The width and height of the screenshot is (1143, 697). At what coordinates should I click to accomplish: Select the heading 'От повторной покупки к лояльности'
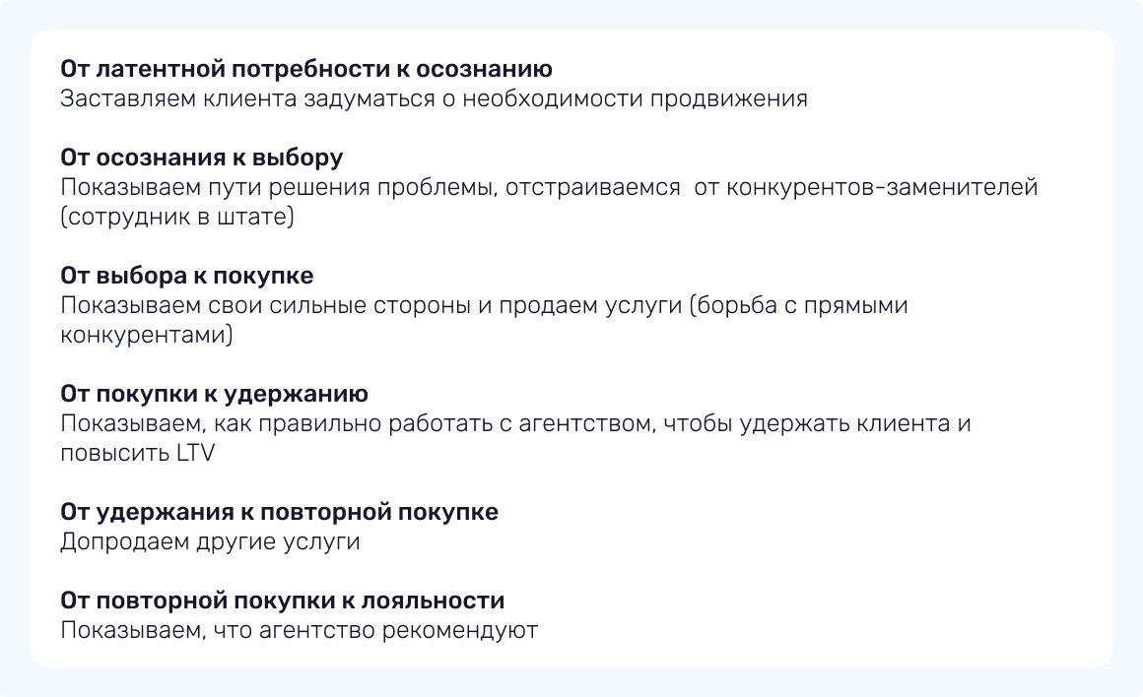(283, 601)
